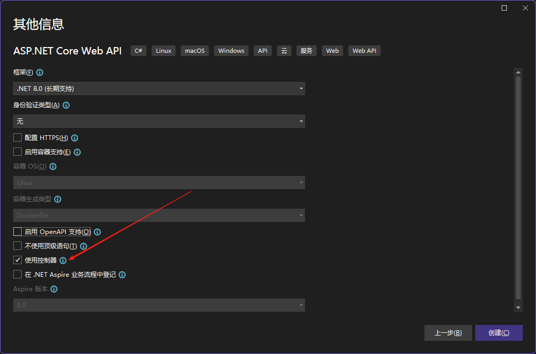Click the ASP.NET Core Web API title
Screen dimensions: 536x354
pyautogui.click(x=67, y=51)
